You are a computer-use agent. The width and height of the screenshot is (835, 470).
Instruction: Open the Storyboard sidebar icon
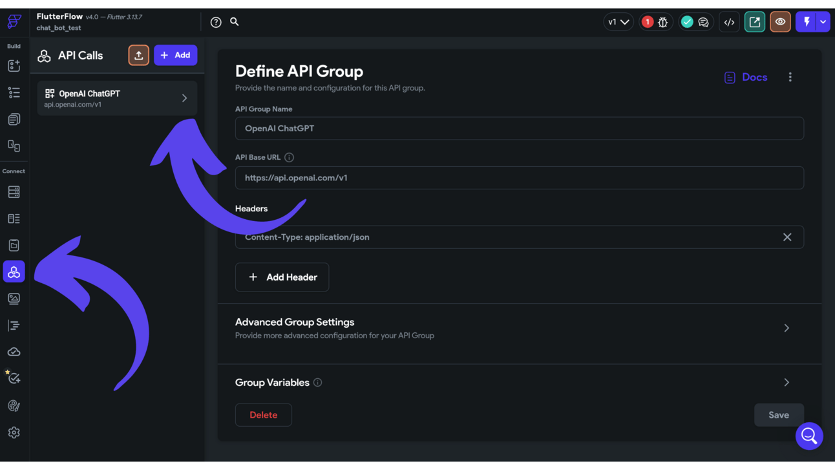(14, 146)
